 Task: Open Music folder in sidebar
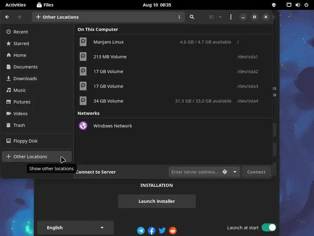(37, 90)
